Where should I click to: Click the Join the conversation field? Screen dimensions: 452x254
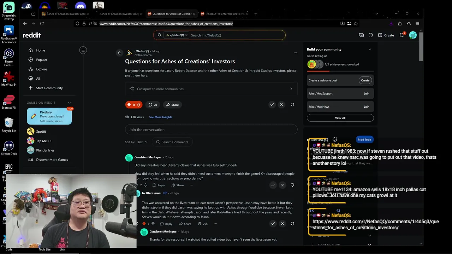click(x=211, y=129)
